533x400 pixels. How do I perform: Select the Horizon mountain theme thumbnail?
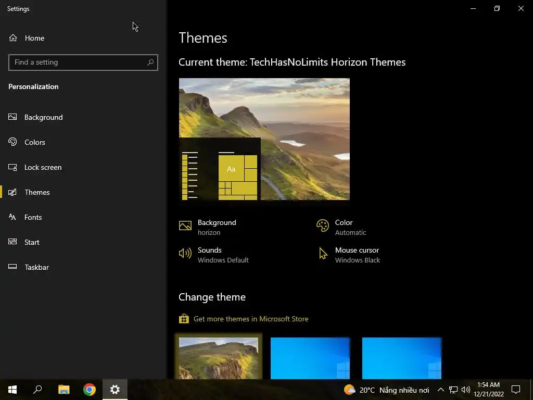point(219,358)
